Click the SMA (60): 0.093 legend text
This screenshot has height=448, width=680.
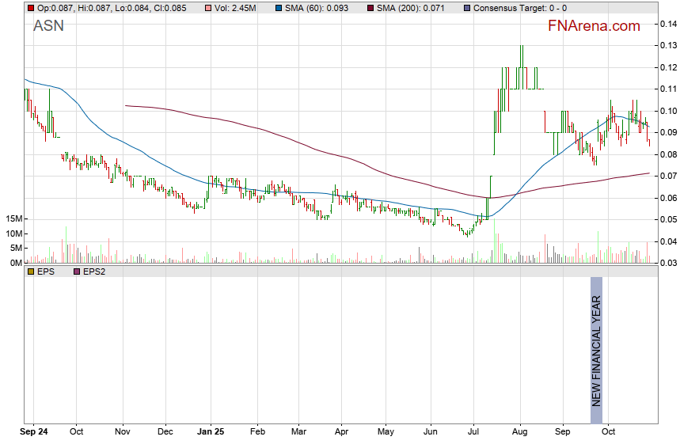pyautogui.click(x=313, y=8)
